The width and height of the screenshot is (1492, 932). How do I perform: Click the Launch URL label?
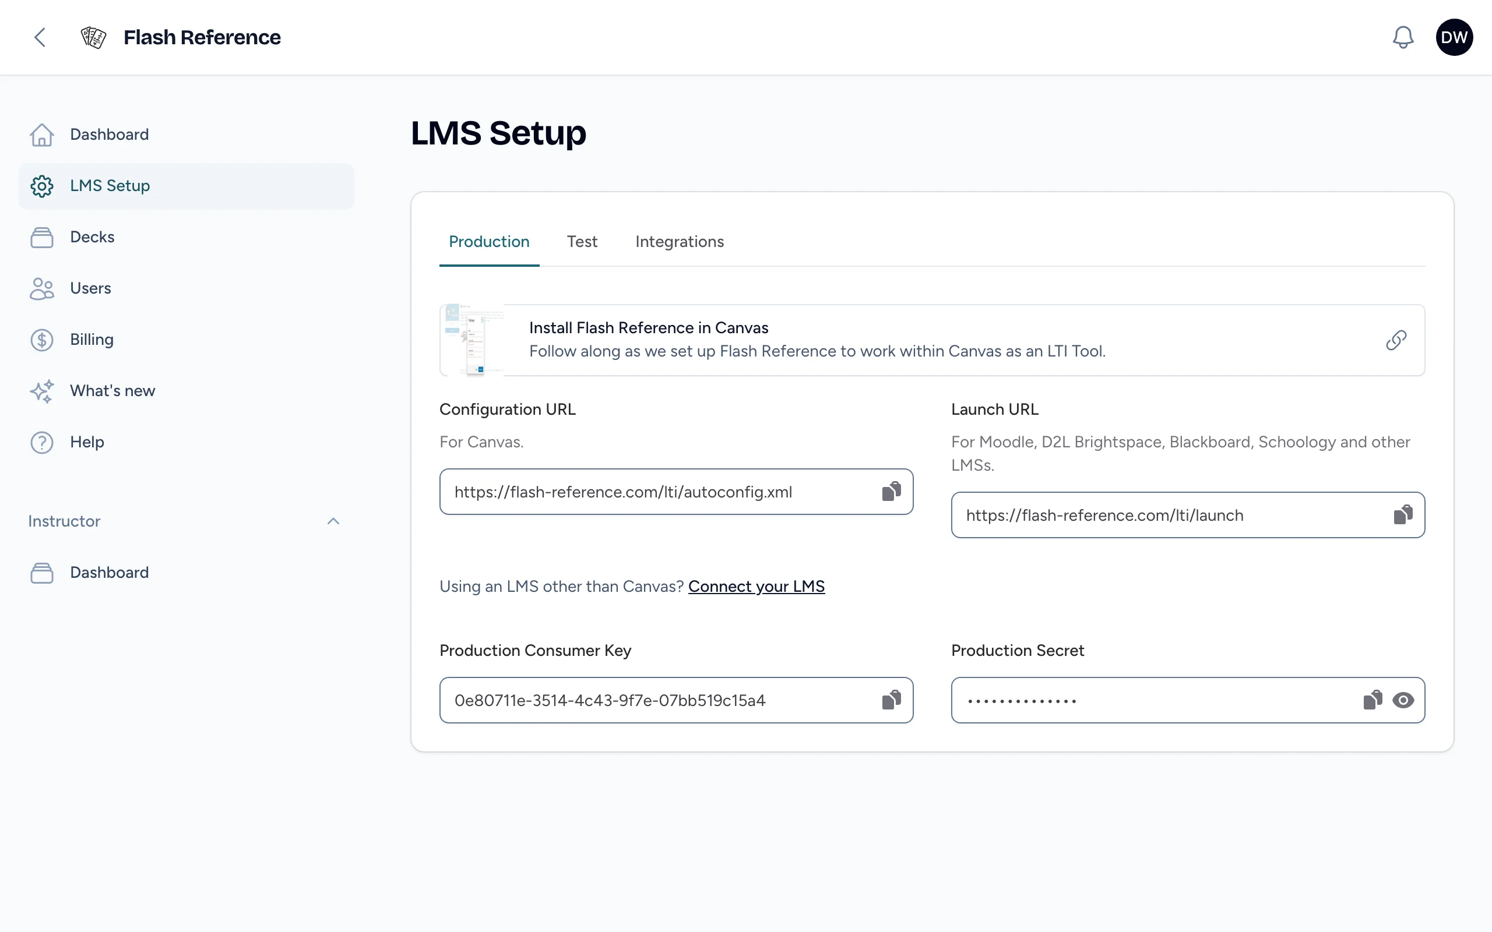click(x=994, y=409)
